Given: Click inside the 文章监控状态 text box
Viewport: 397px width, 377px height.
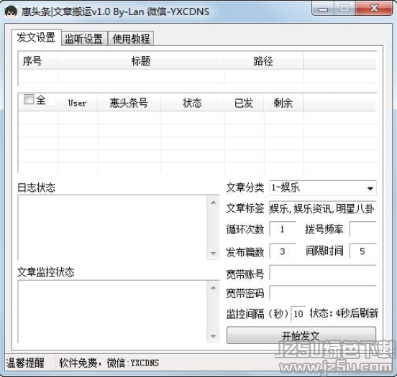Looking at the screenshot, I should coord(113,312).
